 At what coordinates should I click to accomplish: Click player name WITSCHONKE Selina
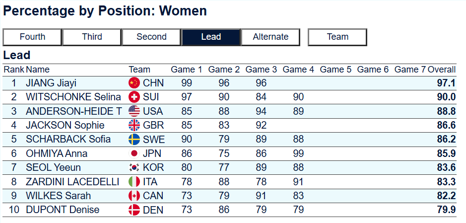click(73, 97)
